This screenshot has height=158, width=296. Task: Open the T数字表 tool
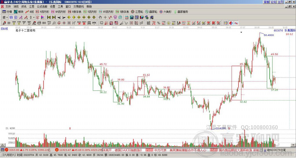tap(122, 12)
